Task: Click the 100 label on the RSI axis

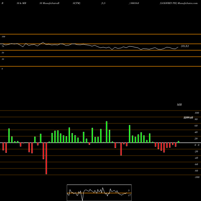Action: click(x=3, y=37)
